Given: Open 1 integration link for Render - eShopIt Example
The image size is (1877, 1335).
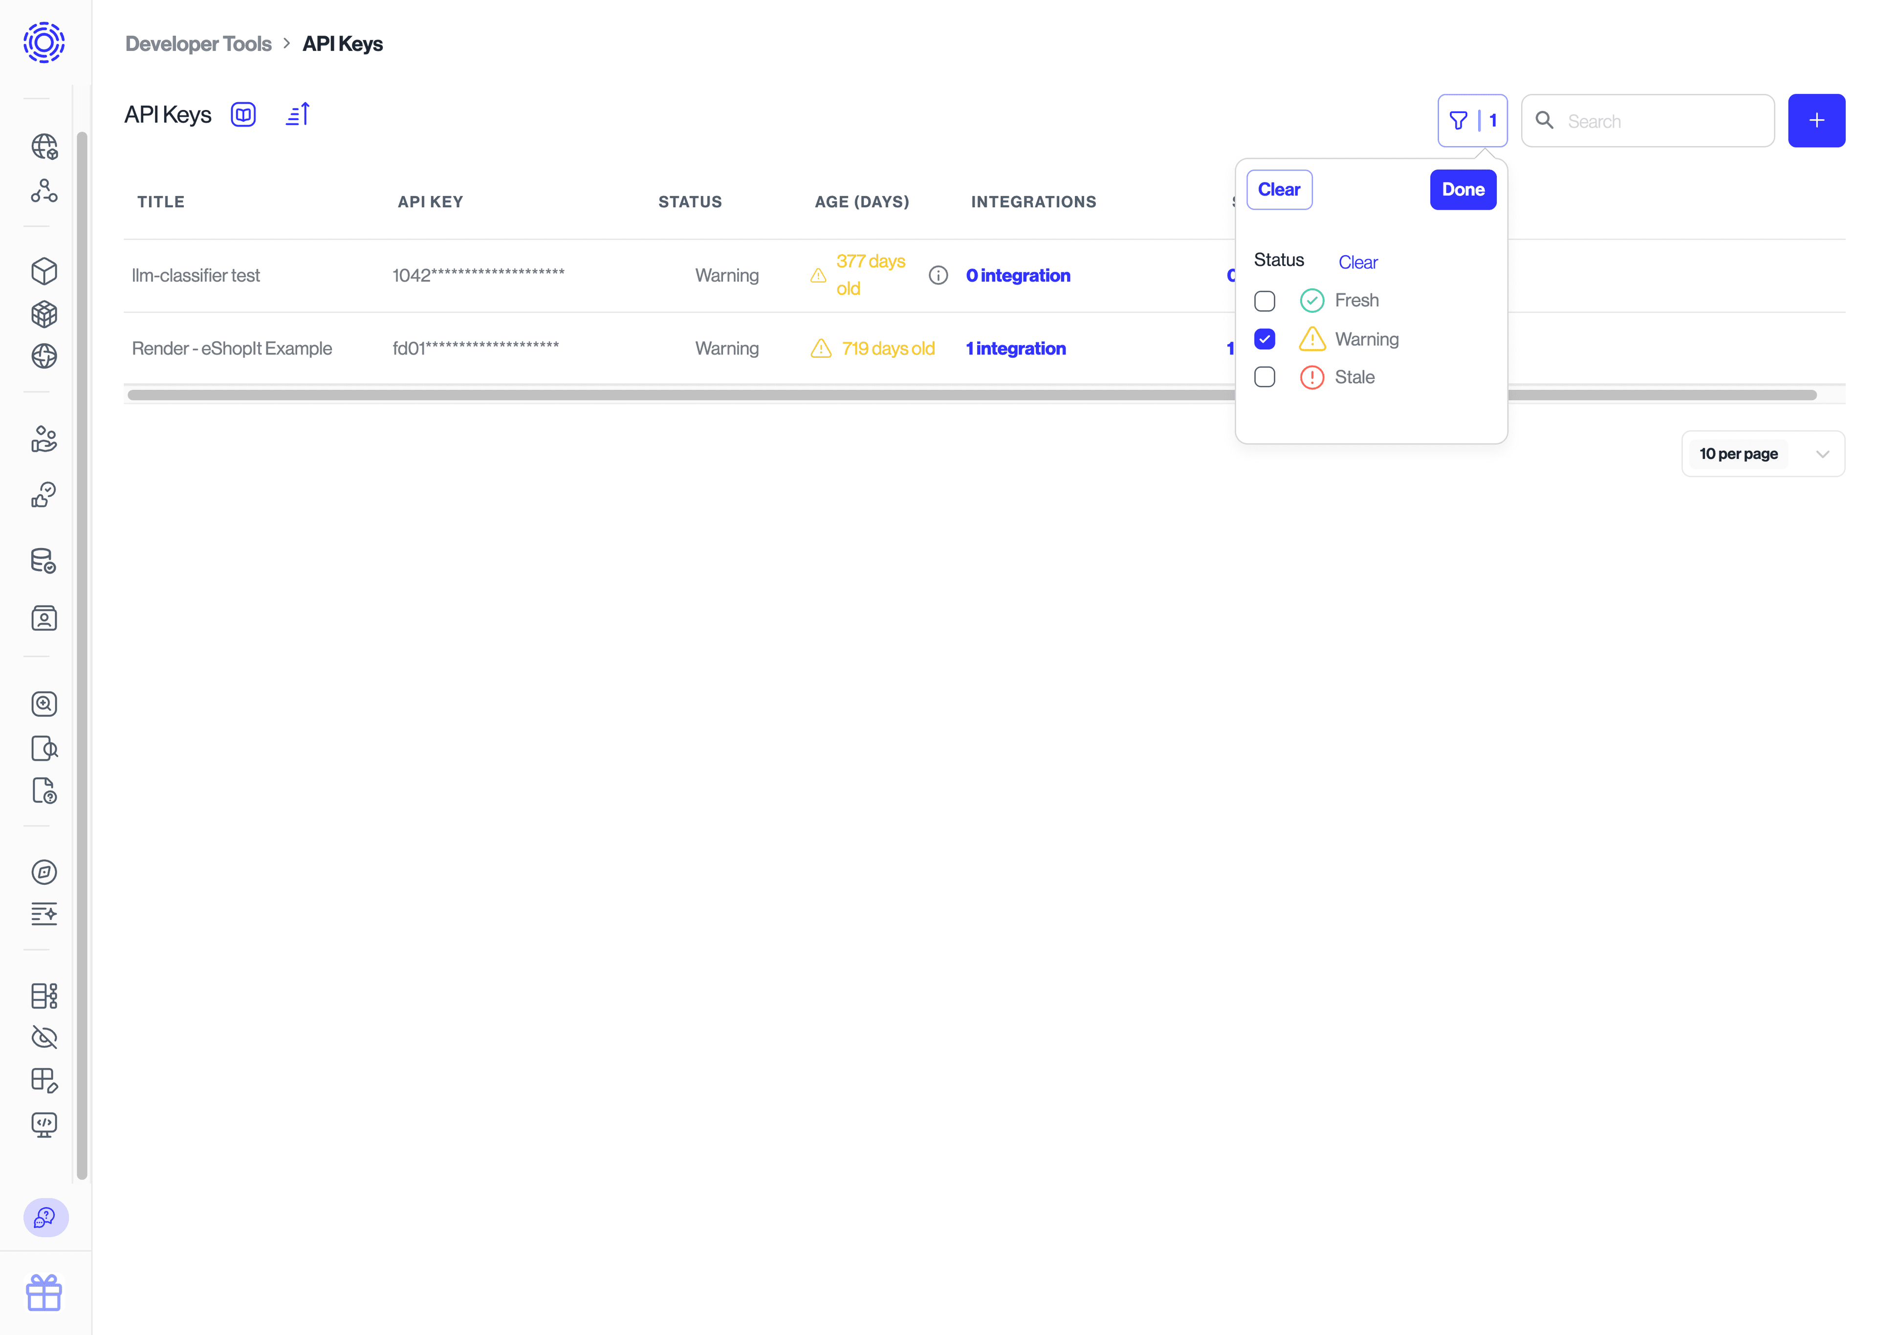Looking at the screenshot, I should point(1016,348).
